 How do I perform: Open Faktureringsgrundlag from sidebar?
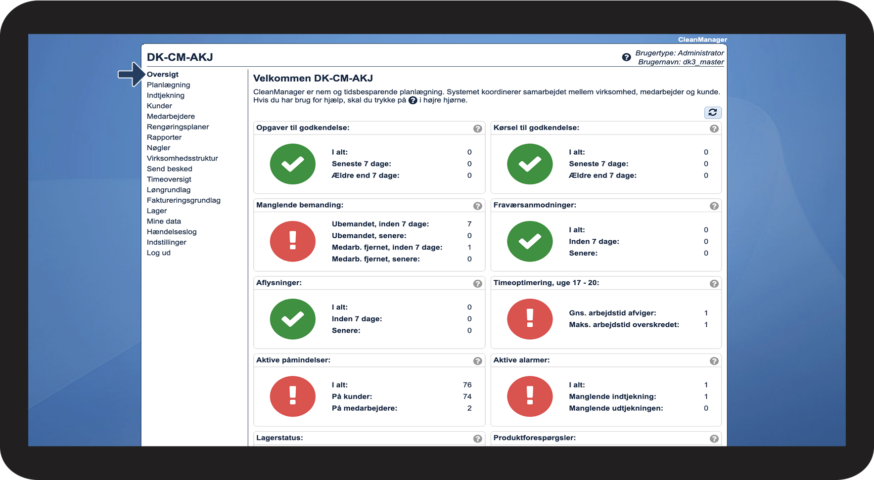click(x=184, y=200)
